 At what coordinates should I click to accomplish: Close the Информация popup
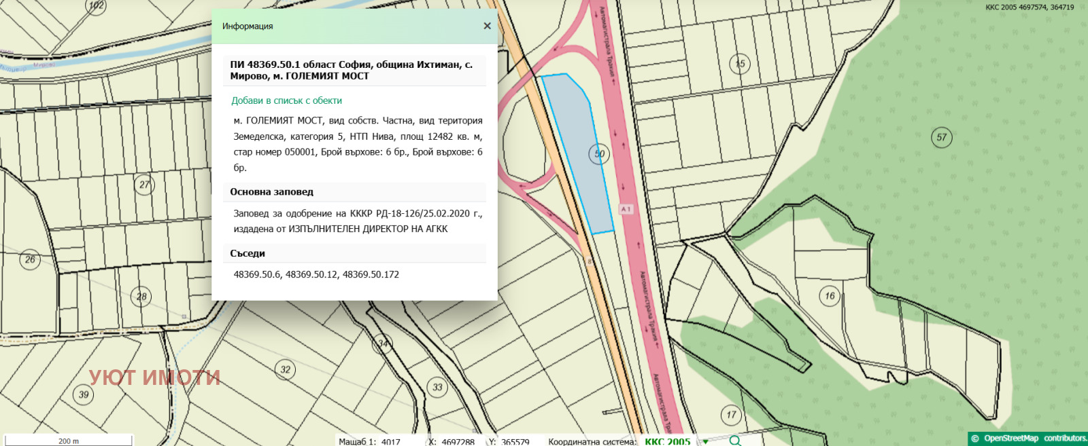[487, 26]
